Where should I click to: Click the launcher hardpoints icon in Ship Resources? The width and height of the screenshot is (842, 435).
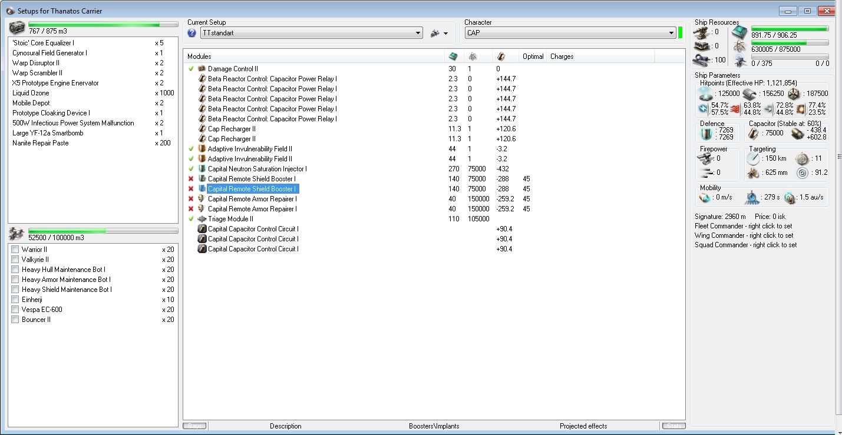click(701, 46)
